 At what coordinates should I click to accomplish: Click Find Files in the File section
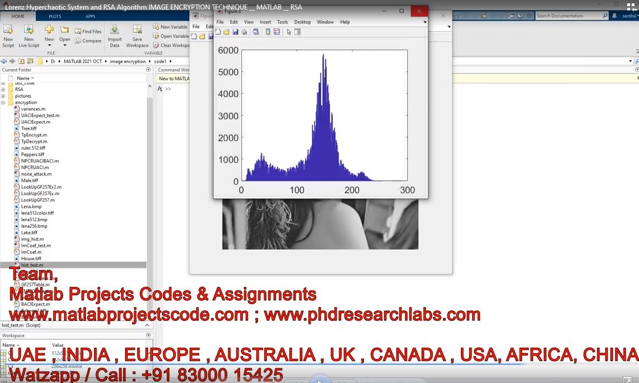pos(88,31)
